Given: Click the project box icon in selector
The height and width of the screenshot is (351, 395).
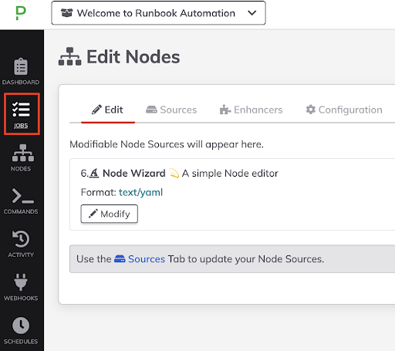Looking at the screenshot, I should (66, 13).
